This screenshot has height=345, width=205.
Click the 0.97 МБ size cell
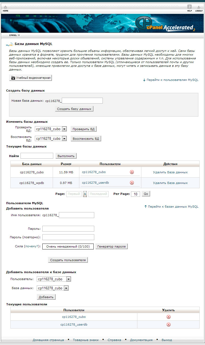pyautogui.click(x=66, y=183)
